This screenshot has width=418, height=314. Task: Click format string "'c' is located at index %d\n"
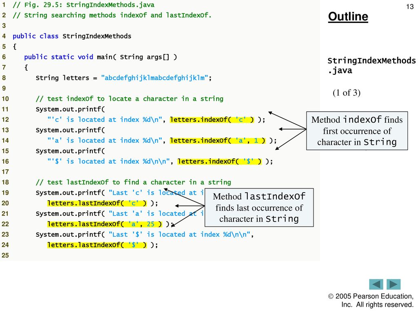click(x=105, y=120)
